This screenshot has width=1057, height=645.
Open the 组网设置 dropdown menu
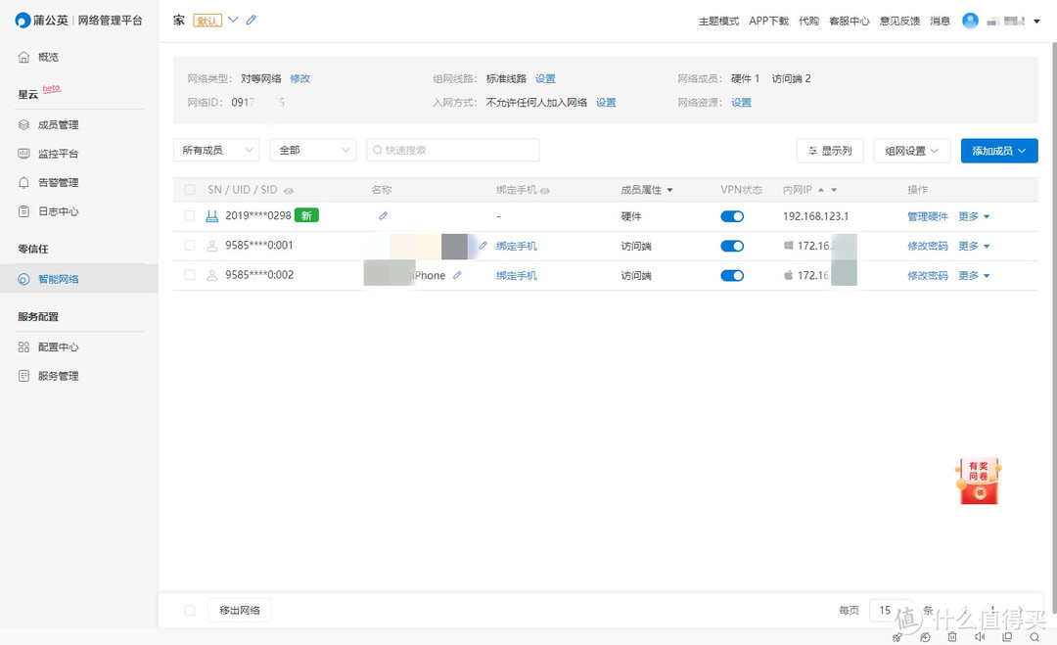pos(911,150)
